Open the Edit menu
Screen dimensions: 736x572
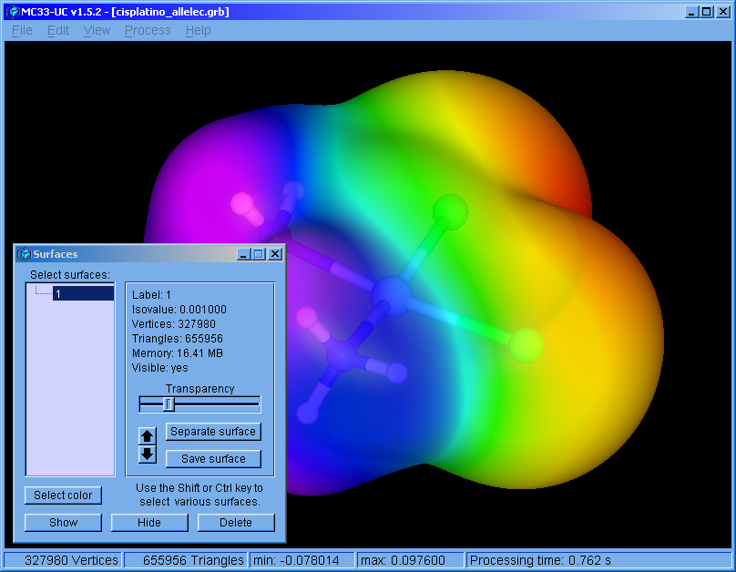click(58, 30)
